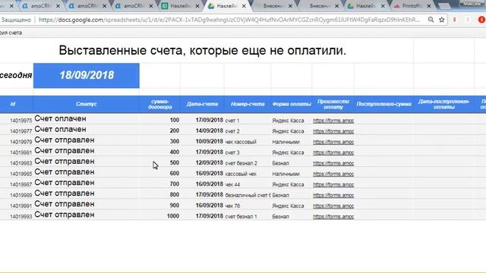Select the чек 44 invoice number cell
Screen dimensions: 486x273
coord(232,184)
